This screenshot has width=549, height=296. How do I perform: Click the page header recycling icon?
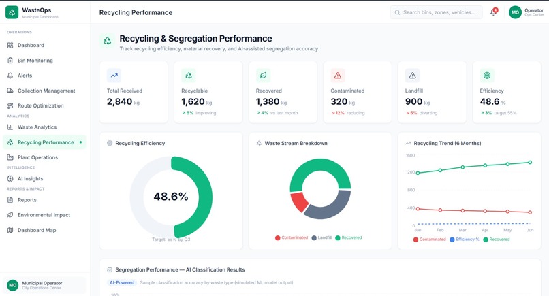click(x=108, y=42)
